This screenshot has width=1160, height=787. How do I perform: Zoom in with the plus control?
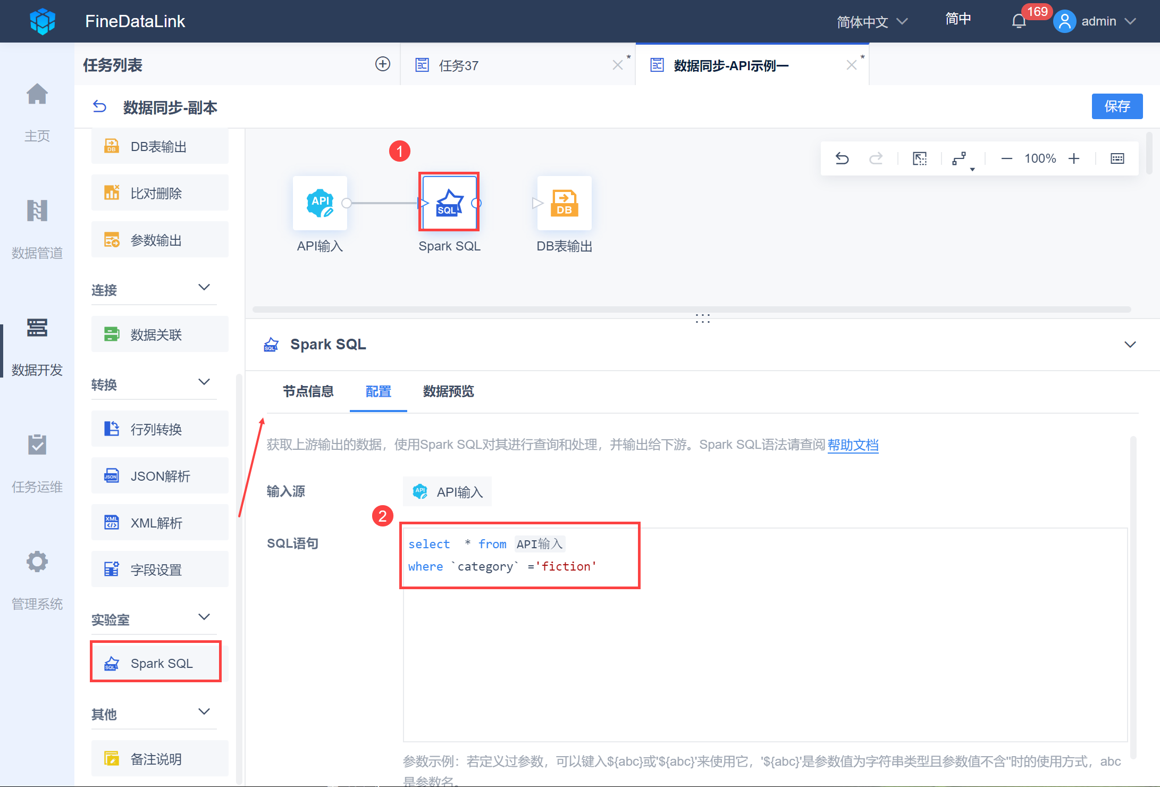click(1074, 158)
